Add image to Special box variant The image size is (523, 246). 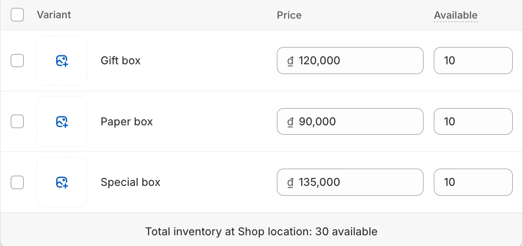(62, 182)
